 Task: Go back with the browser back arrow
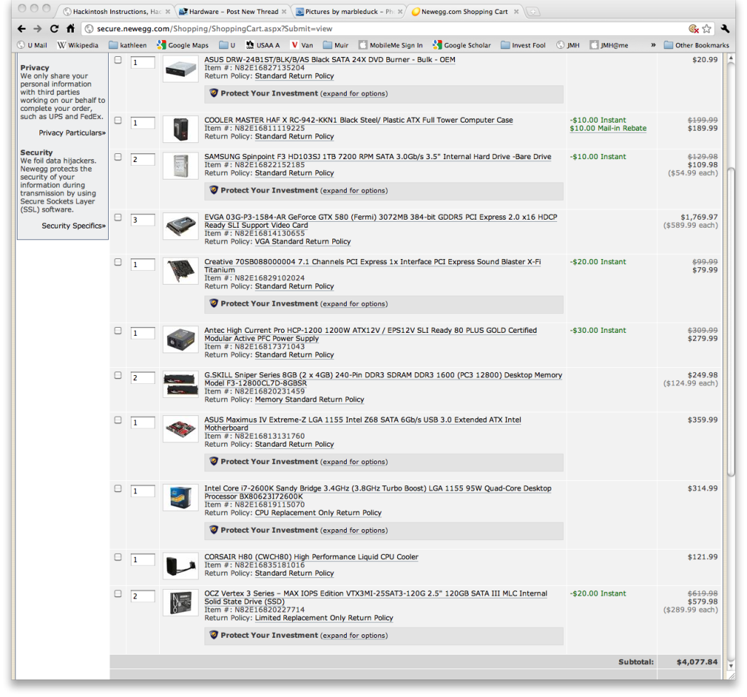coord(21,28)
